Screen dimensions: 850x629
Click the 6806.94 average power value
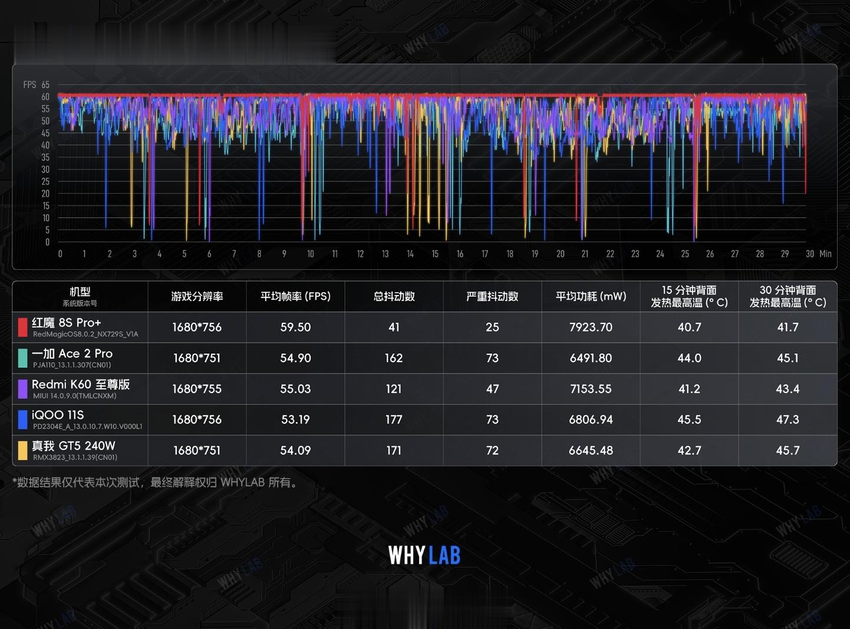(591, 419)
